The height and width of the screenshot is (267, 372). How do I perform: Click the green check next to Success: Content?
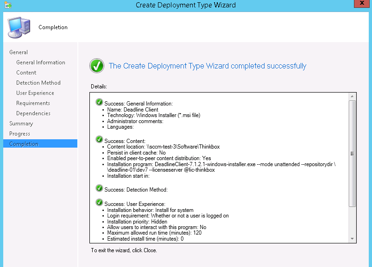pyautogui.click(x=99, y=139)
